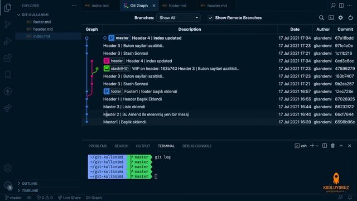The width and height of the screenshot is (357, 201).
Task: Close the Git Graph tab
Action: [154, 6]
